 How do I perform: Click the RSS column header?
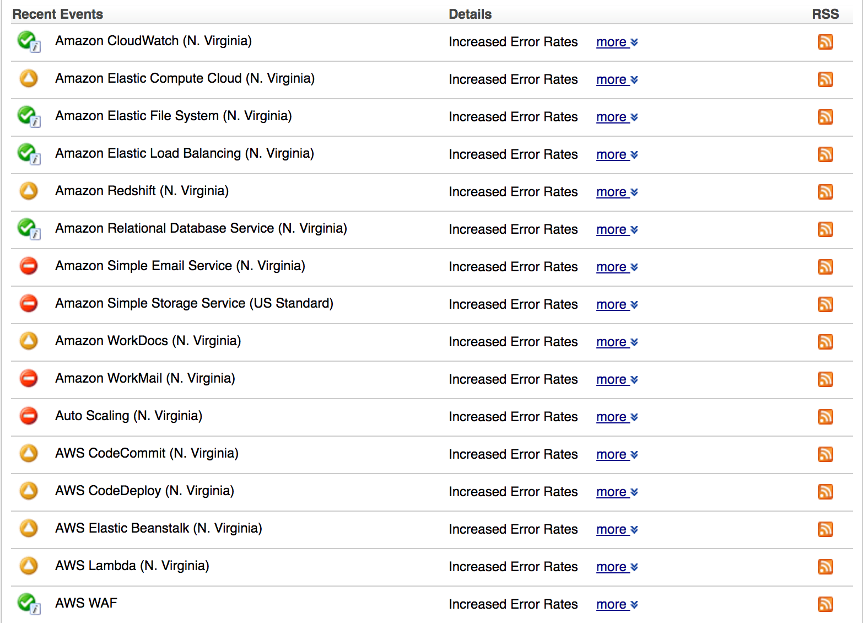(x=825, y=14)
